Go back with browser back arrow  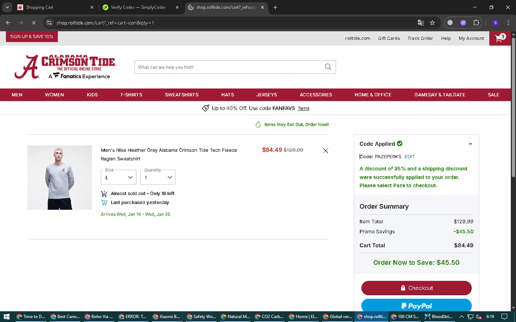pos(8,23)
